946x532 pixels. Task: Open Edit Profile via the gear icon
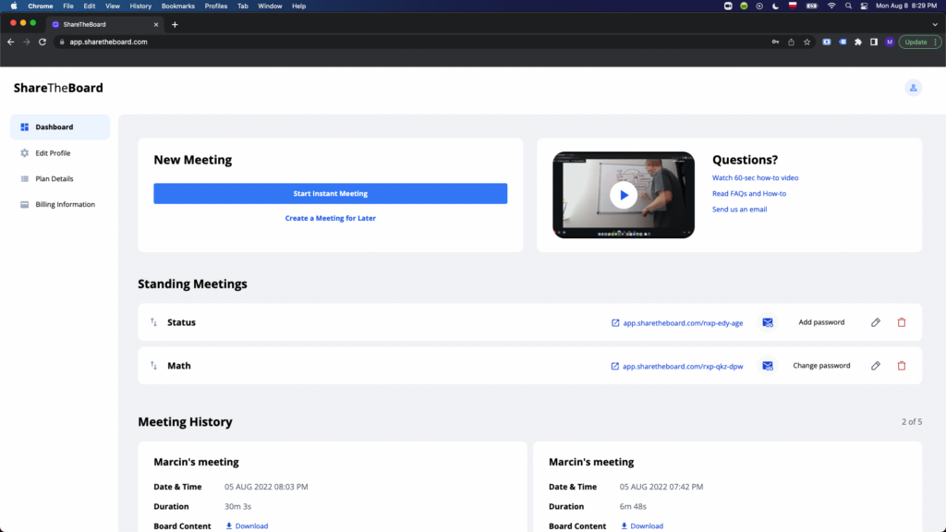coord(27,152)
